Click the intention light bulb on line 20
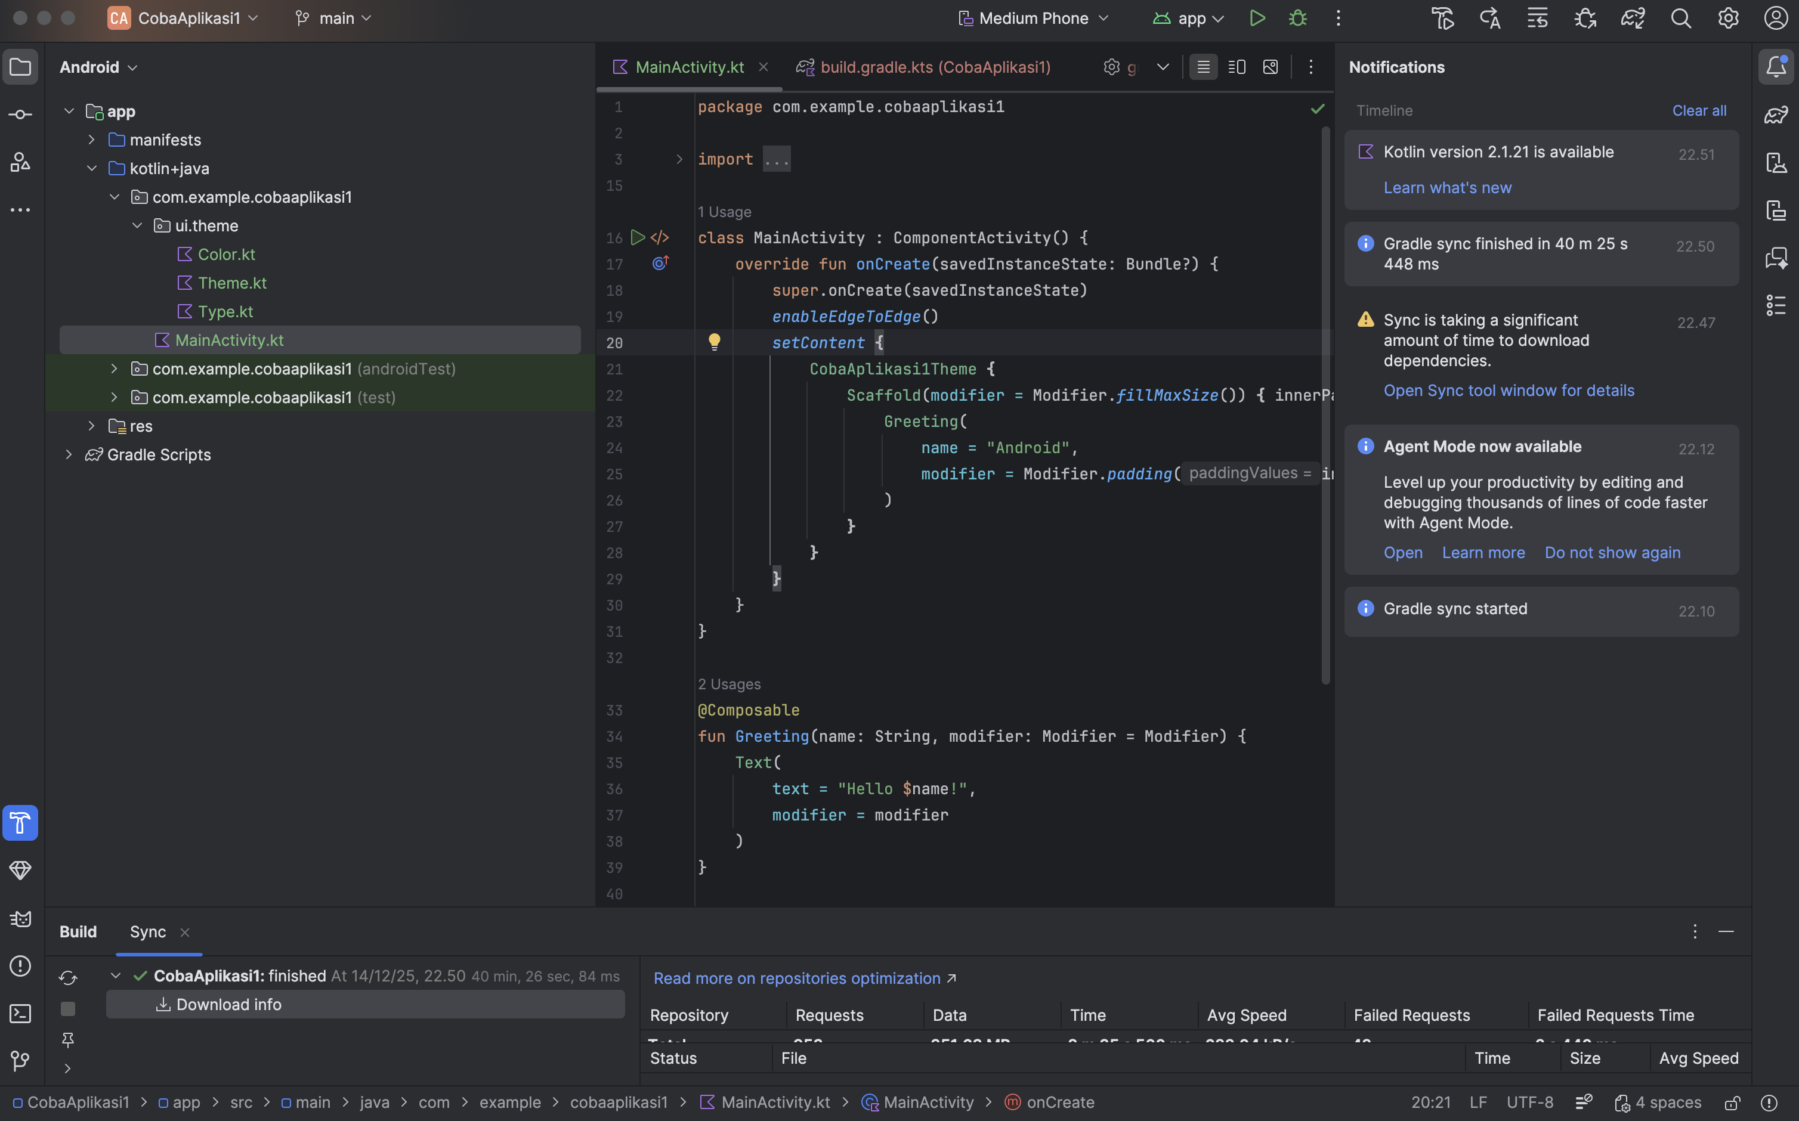Viewport: 1799px width, 1121px height. click(714, 342)
